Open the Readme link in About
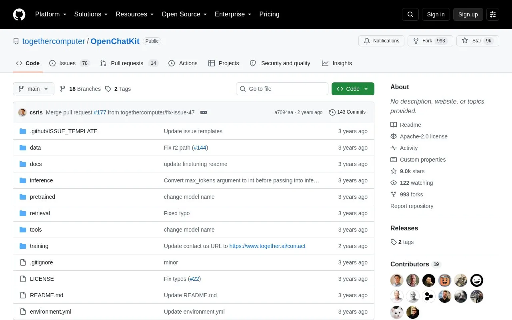 point(406,125)
